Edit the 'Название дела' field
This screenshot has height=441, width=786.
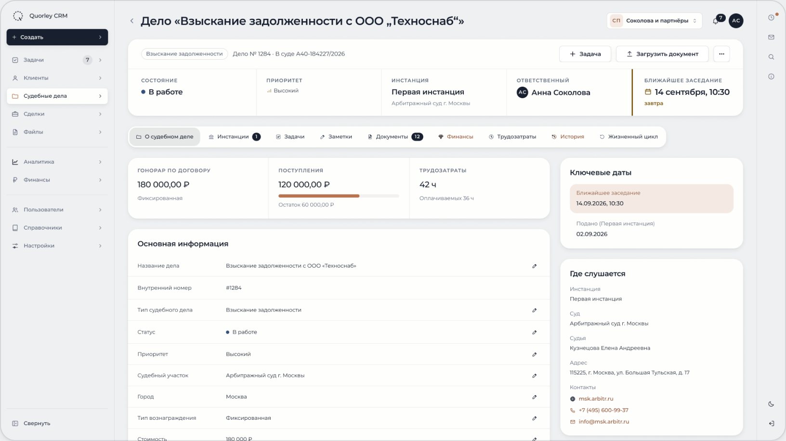[534, 266]
